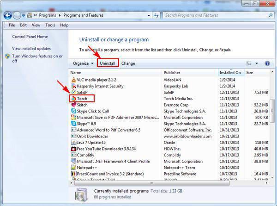Click the Skype 6.9 icon
Image resolution: width=277 pixels, height=206 pixels.
73,124
